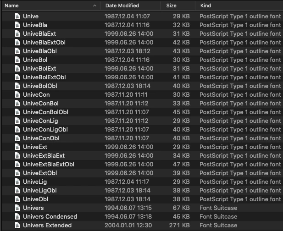This screenshot has height=231, width=283.
Task: Select the file name UniveCon
Action: pos(36,95)
